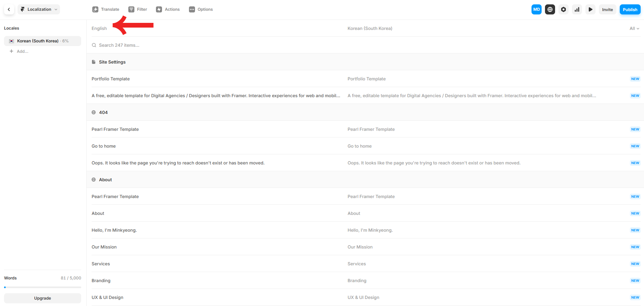Viewport: 644px width, 306px height.
Task: Edit Korean translation of 'Go to home'
Action: click(359, 146)
